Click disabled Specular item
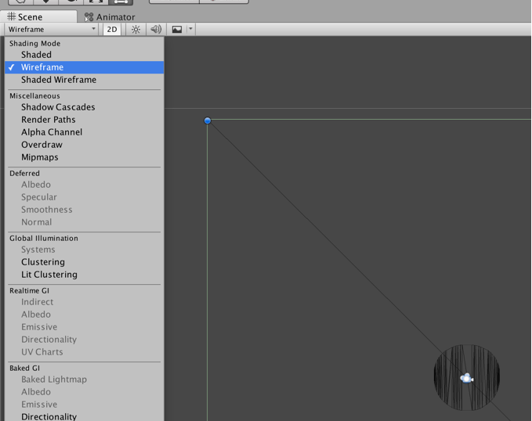The image size is (532, 421). (x=85, y=197)
